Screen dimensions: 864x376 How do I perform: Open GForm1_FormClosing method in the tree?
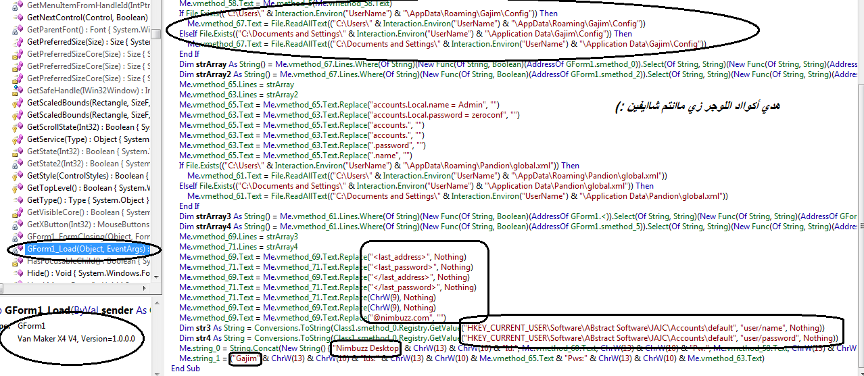pyautogui.click(x=88, y=237)
